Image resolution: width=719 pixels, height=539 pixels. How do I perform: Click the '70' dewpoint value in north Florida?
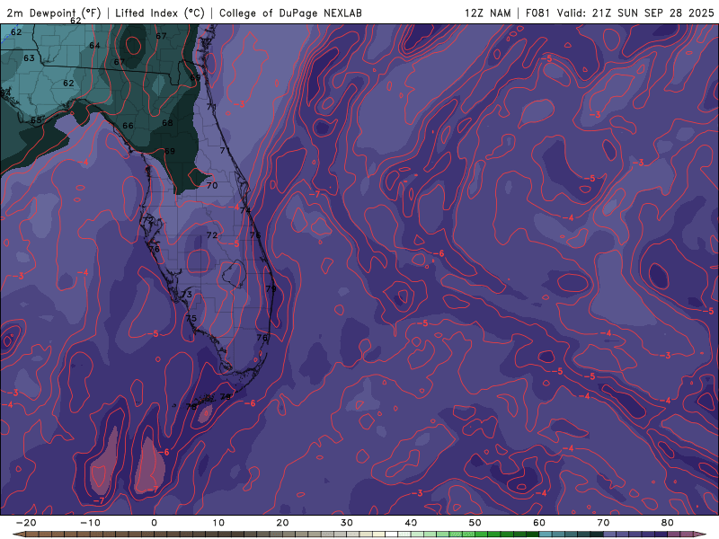pos(212,186)
